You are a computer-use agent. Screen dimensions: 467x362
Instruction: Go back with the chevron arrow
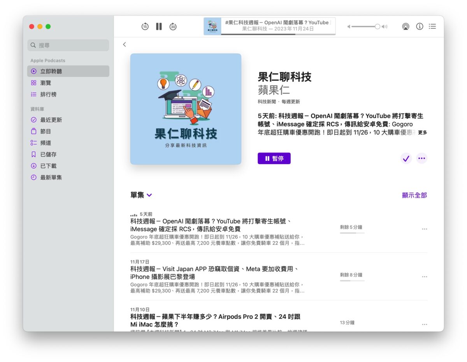pyautogui.click(x=125, y=44)
